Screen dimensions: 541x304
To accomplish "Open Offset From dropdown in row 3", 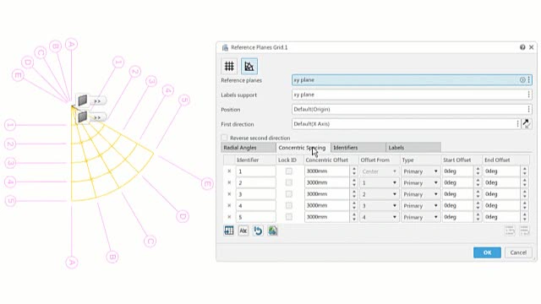I will pos(379,194).
